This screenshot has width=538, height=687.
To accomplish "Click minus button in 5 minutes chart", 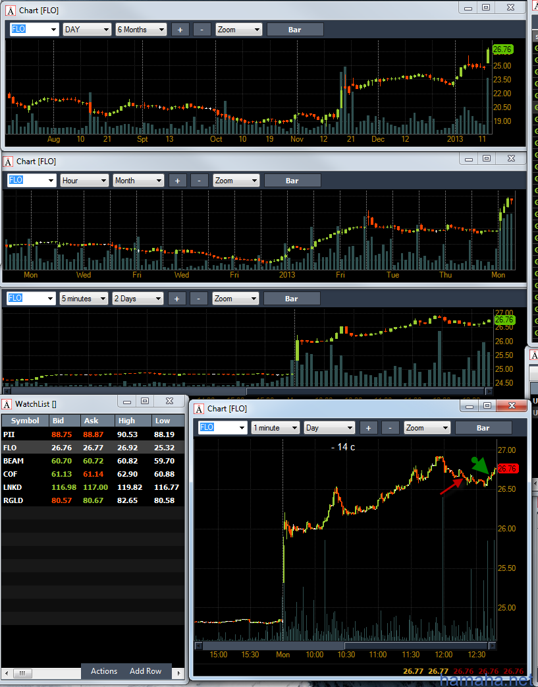I will pyautogui.click(x=199, y=299).
